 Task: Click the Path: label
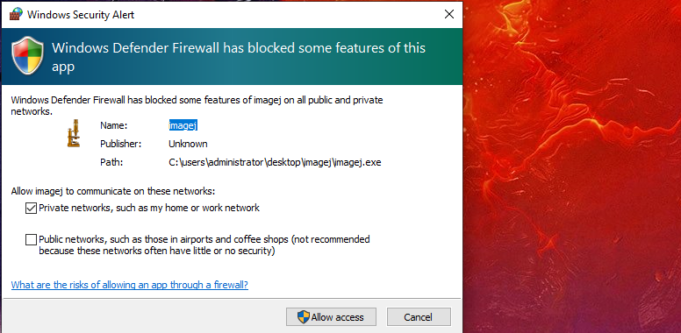point(111,163)
